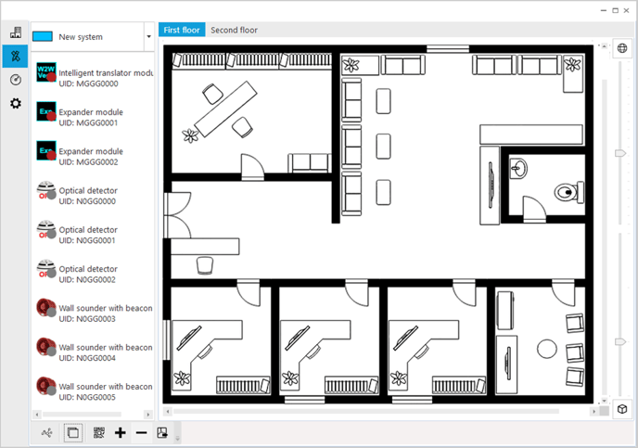The height and width of the screenshot is (448, 638).
Task: Switch to the Second floor tab
Action: pyautogui.click(x=234, y=30)
